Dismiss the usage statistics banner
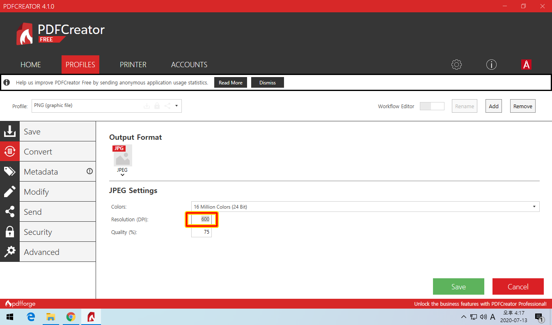This screenshot has width=552, height=325. 268,82
